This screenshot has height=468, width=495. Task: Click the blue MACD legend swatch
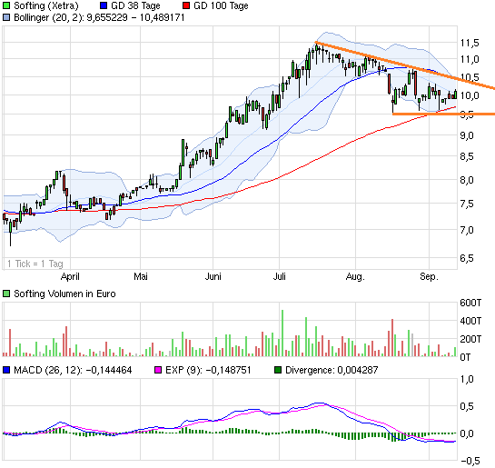coord(6,370)
